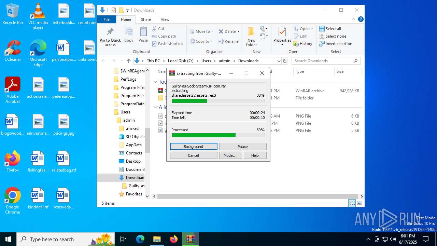Click horizontal scrollbar in file list
The height and width of the screenshot is (246, 437).
coord(257,196)
